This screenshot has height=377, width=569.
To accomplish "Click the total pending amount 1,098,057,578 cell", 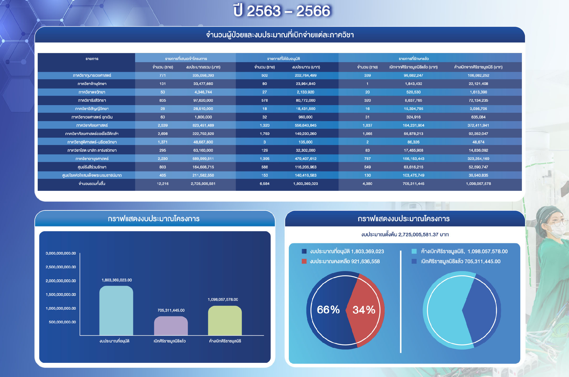I will (478, 184).
